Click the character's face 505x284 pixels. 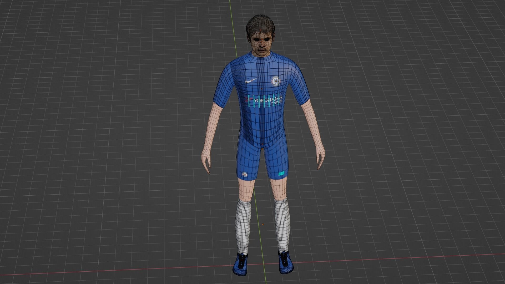(x=261, y=45)
